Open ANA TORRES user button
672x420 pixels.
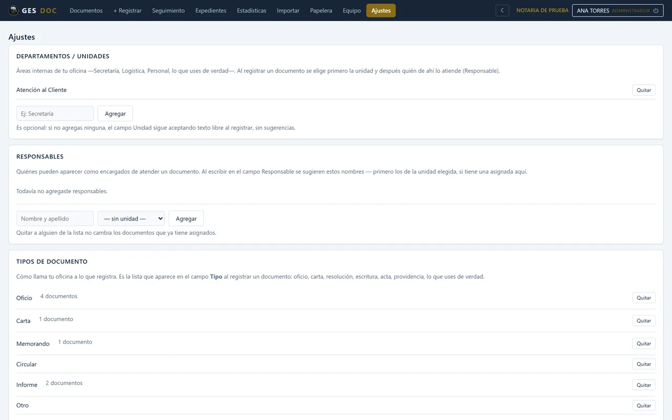coord(618,10)
